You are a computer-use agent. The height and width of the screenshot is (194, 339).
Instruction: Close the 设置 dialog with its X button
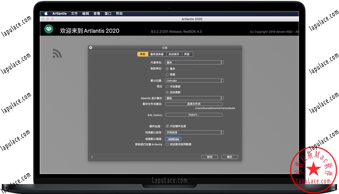click(91, 47)
